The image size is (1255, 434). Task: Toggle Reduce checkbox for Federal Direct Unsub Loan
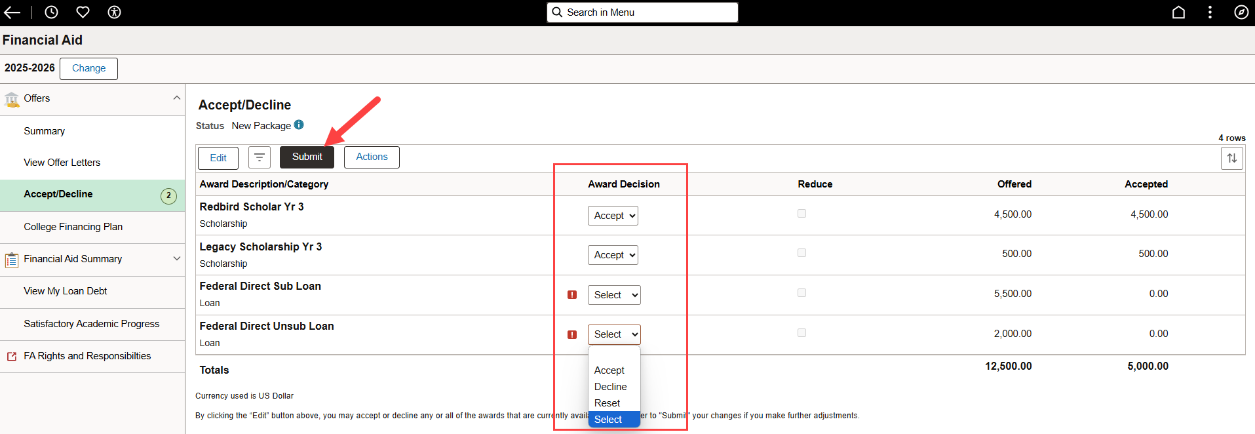(x=801, y=333)
